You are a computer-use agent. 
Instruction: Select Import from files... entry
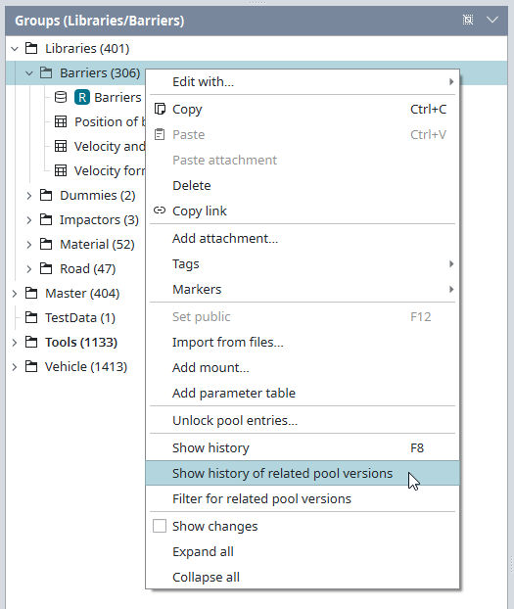click(303, 342)
